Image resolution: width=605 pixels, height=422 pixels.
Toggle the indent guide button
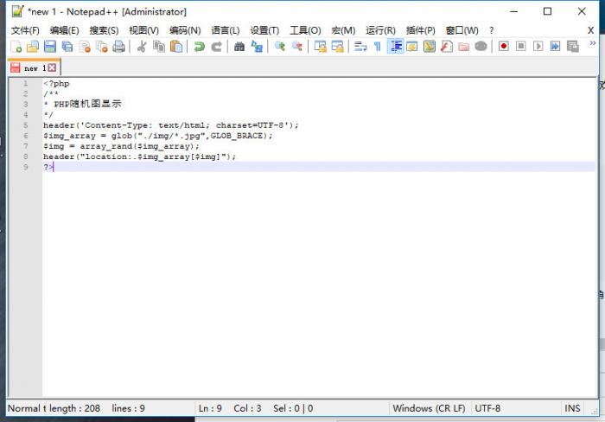click(395, 47)
